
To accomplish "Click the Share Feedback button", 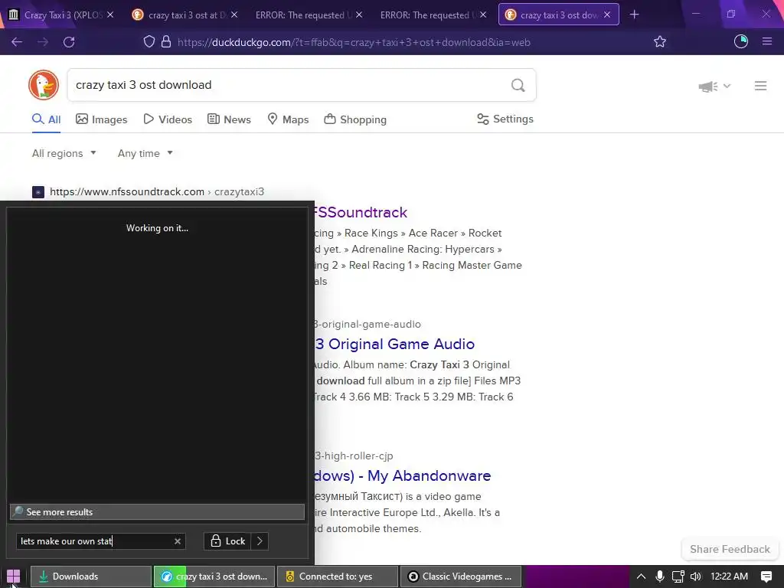I will pyautogui.click(x=730, y=549).
